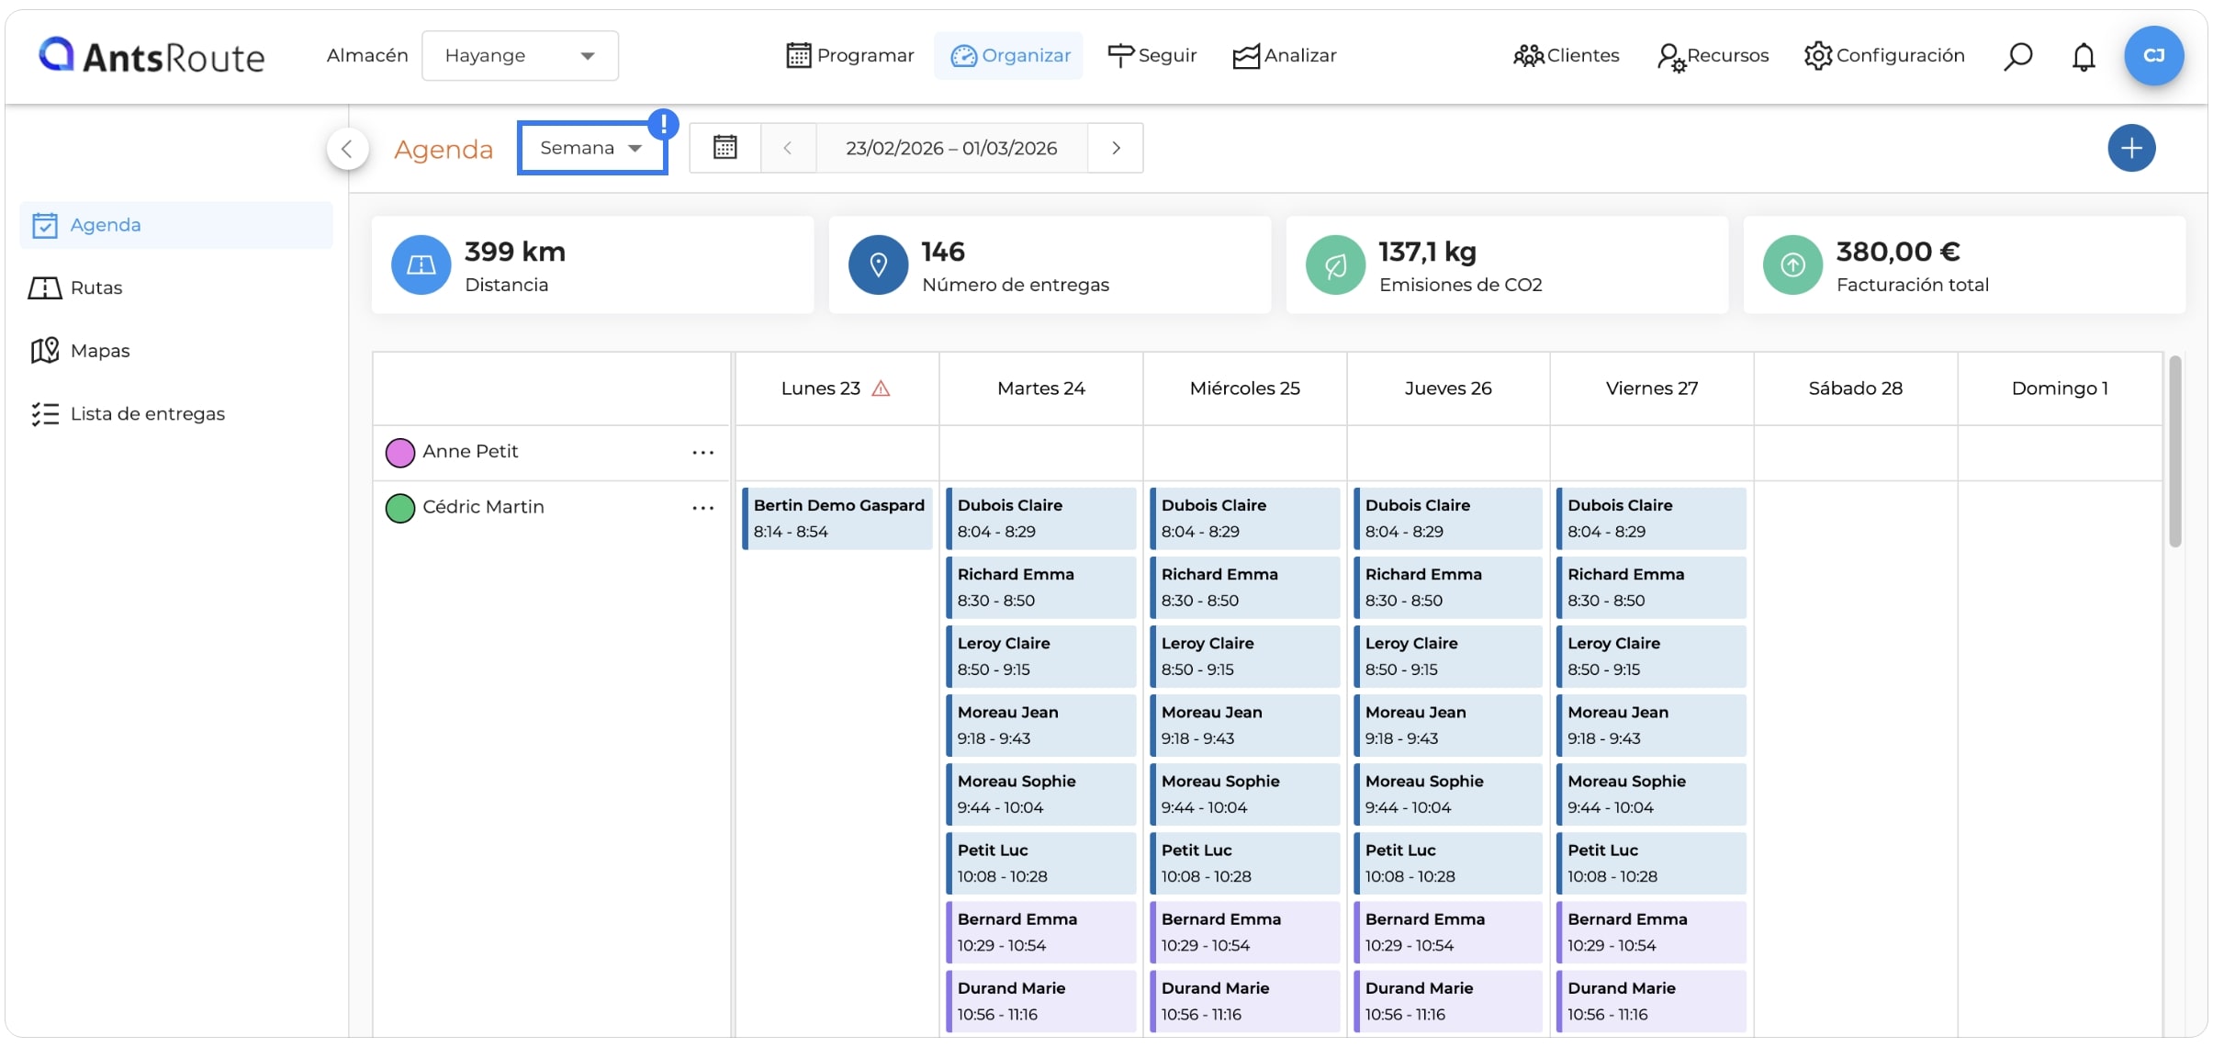Viewport: 2213px width, 1047px height.
Task: Click the CJ user avatar
Action: (2153, 56)
